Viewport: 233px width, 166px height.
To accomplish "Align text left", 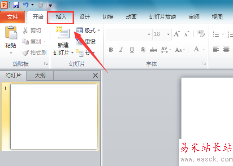I will [216, 49].
